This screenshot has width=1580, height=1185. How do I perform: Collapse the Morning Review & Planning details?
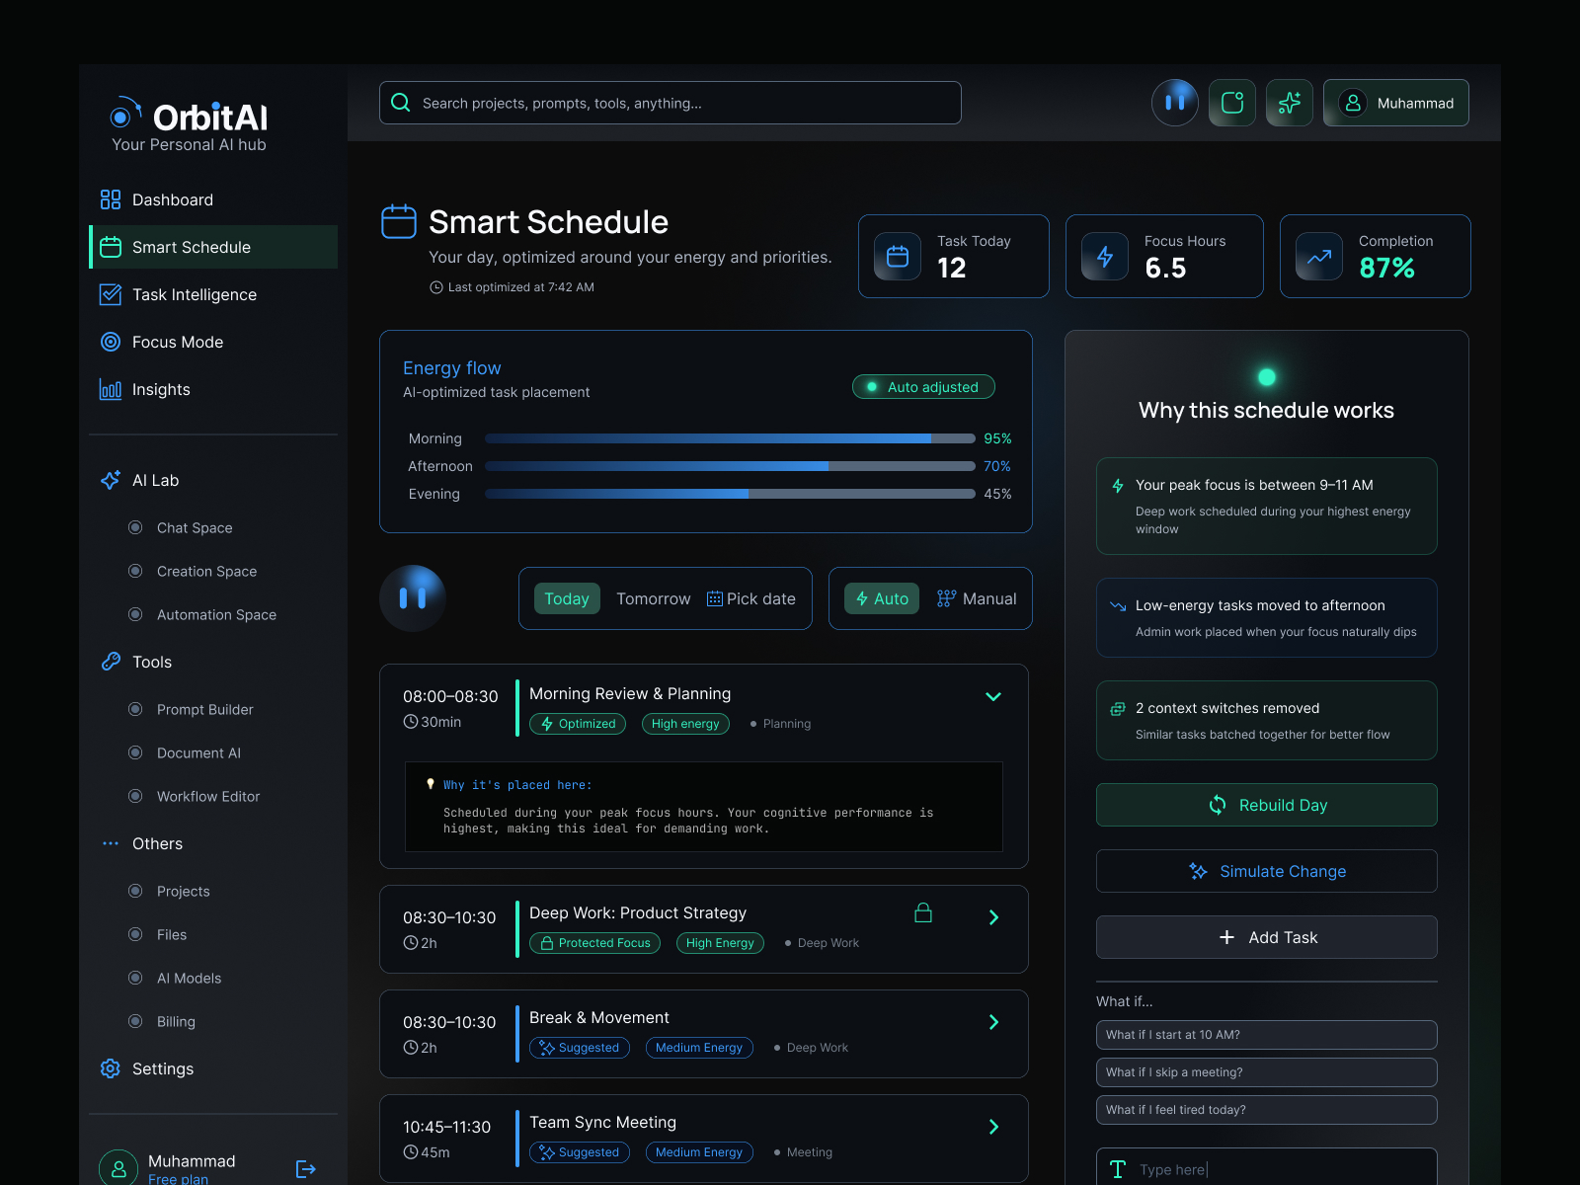coord(993,696)
